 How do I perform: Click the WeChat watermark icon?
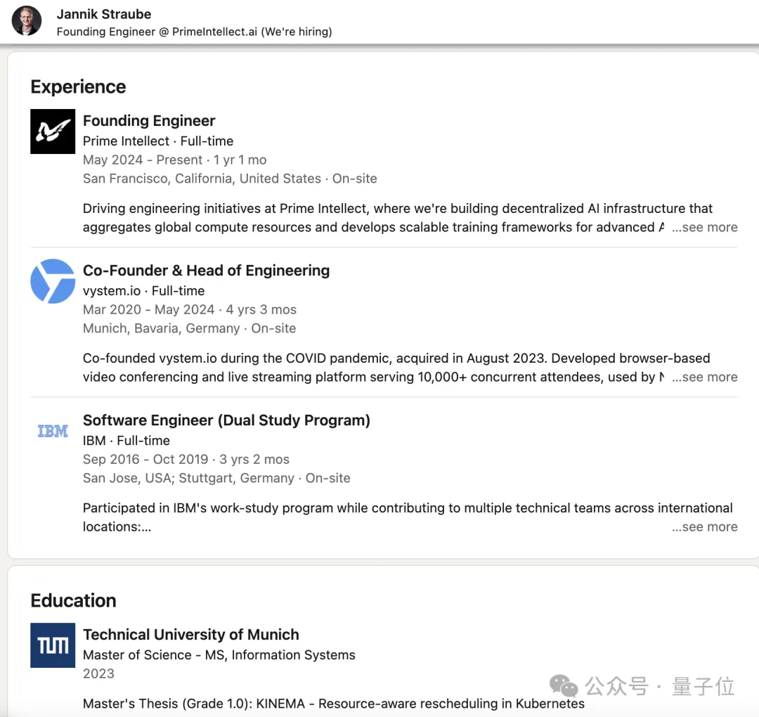pyautogui.click(x=564, y=685)
